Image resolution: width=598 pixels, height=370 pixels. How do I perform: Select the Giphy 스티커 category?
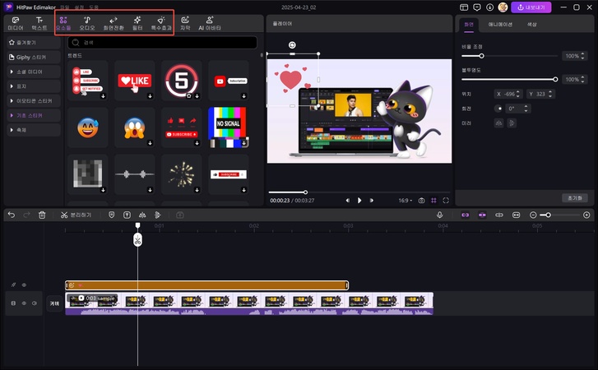pos(34,58)
